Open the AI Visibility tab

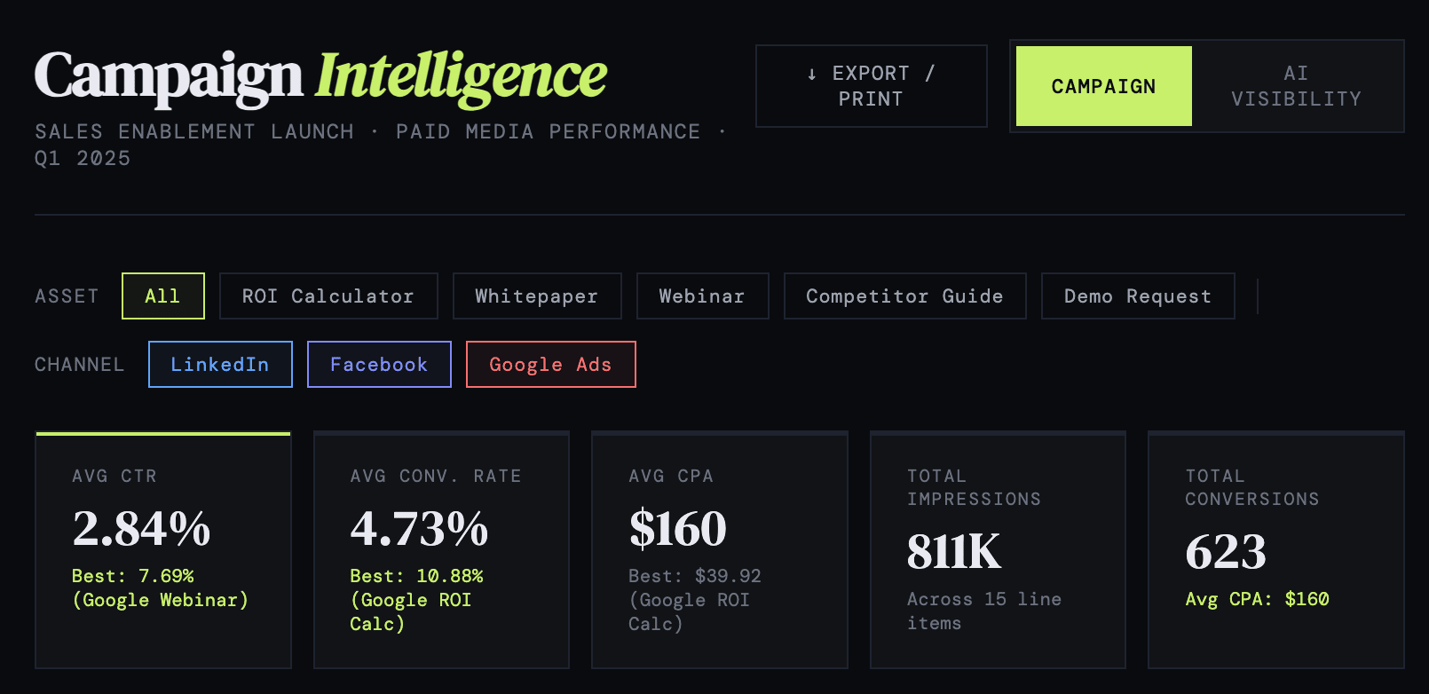[x=1296, y=86]
